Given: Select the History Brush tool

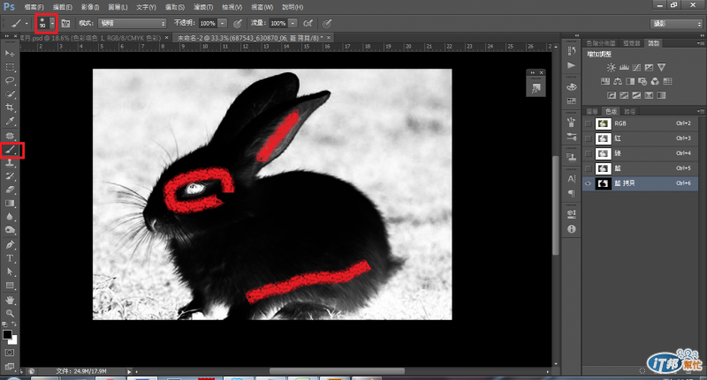Looking at the screenshot, I should click(10, 176).
